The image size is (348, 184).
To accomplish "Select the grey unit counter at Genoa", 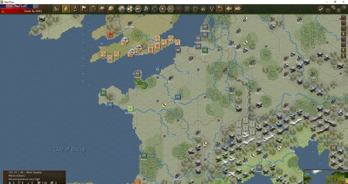I will pyautogui.click(x=259, y=167).
